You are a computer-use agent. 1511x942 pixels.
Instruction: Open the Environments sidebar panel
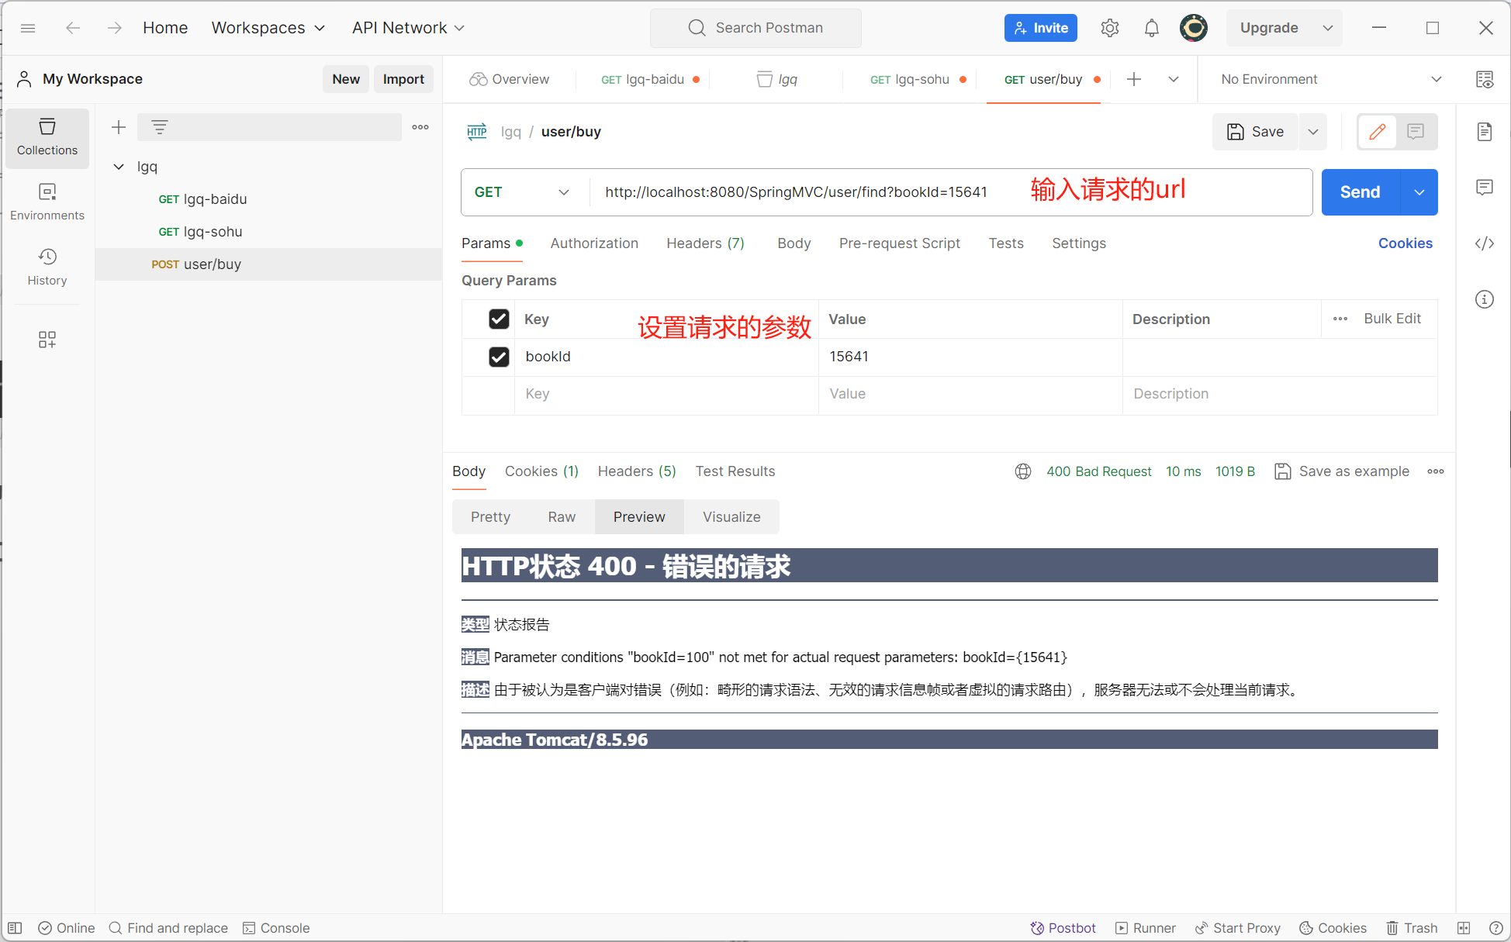pos(47,202)
